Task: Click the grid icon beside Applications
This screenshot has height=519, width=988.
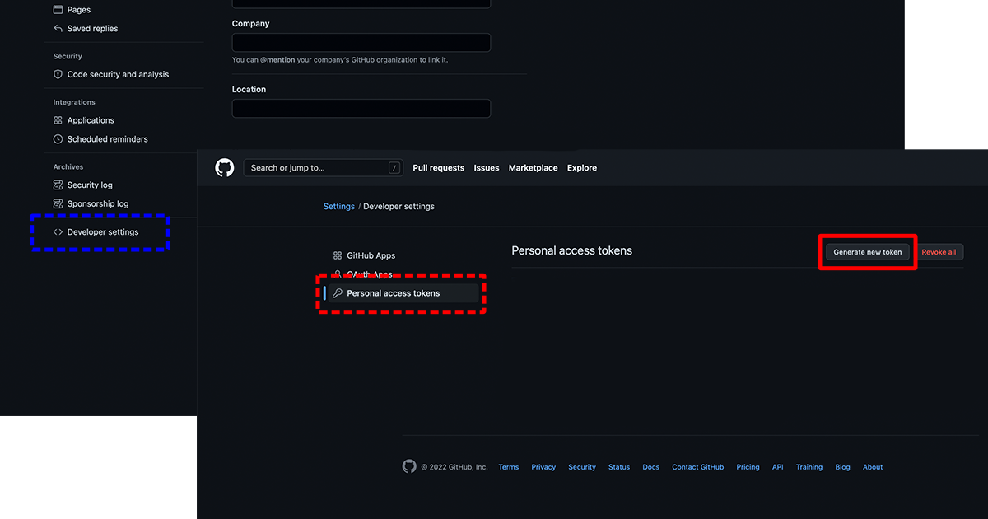Action: [x=58, y=120]
